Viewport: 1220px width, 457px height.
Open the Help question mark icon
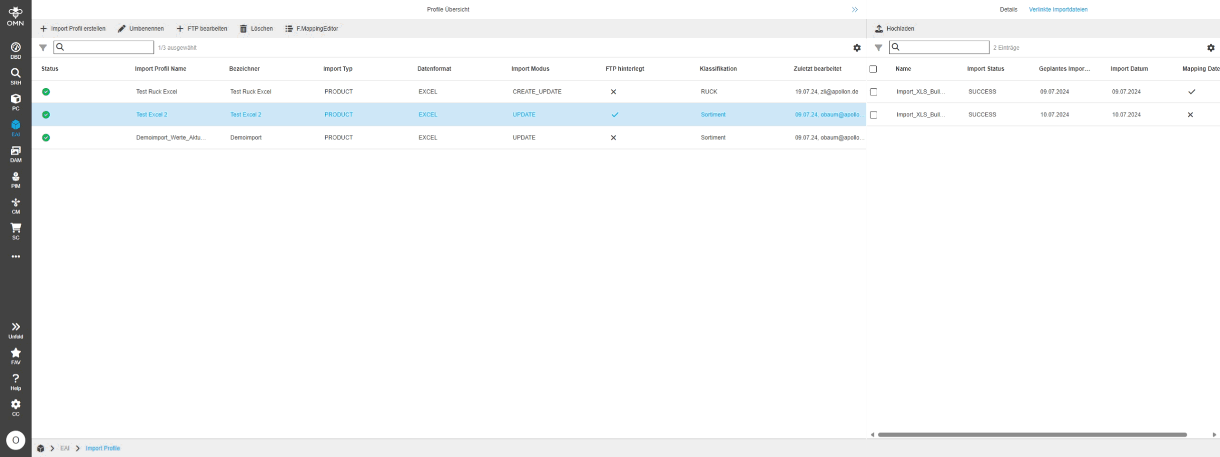tap(16, 381)
